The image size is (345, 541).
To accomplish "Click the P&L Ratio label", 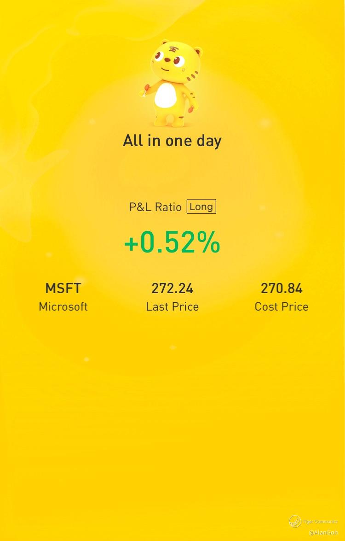I will tap(155, 207).
